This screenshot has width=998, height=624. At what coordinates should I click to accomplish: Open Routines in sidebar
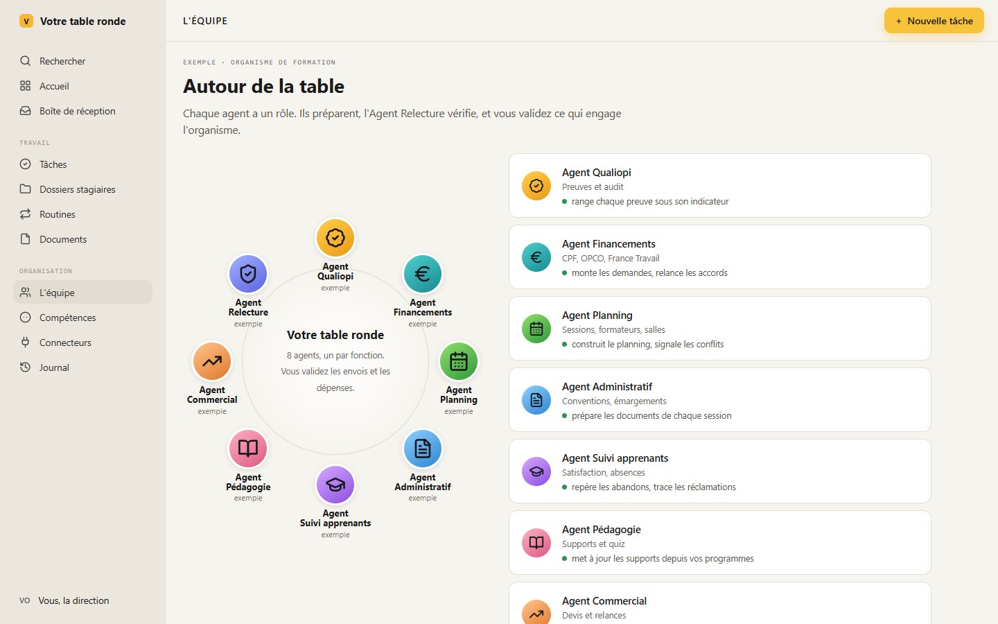[x=83, y=214]
